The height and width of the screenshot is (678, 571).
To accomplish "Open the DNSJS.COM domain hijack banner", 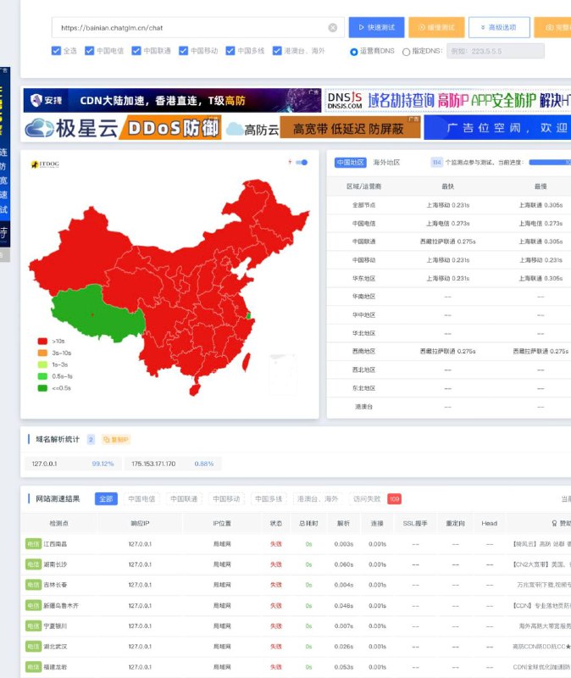I will point(448,100).
